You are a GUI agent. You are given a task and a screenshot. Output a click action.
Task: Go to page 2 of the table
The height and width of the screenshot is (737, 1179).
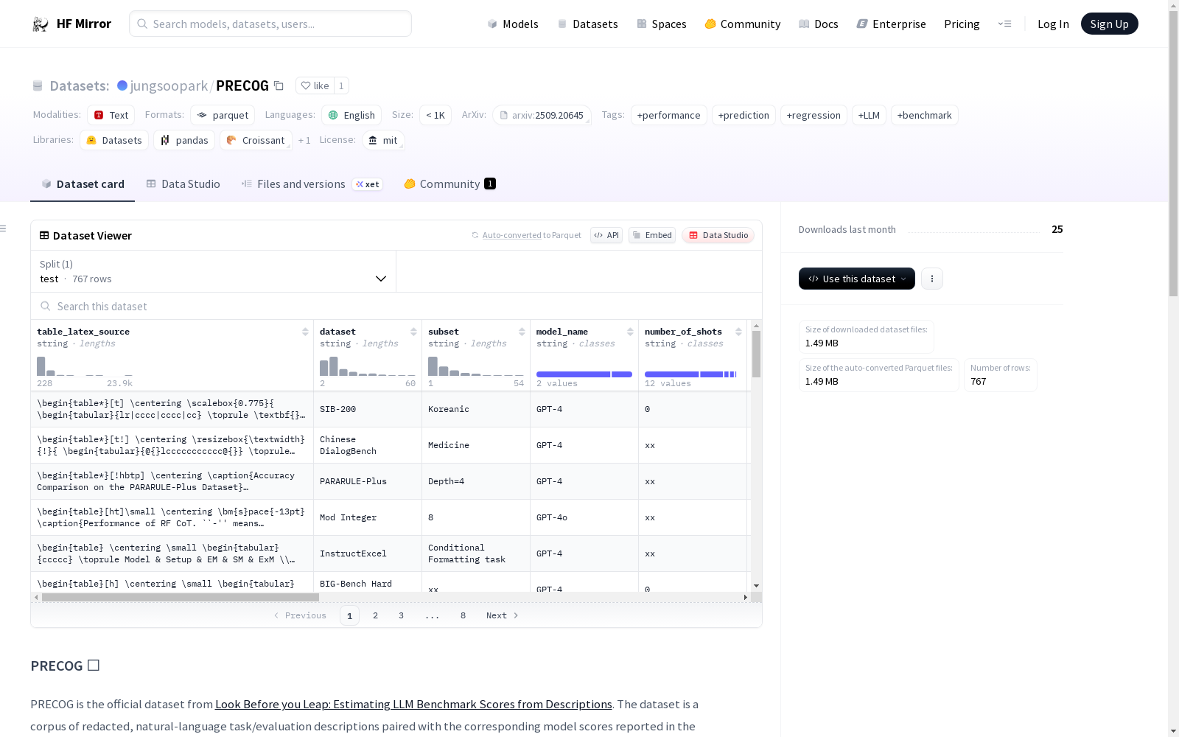[375, 615]
